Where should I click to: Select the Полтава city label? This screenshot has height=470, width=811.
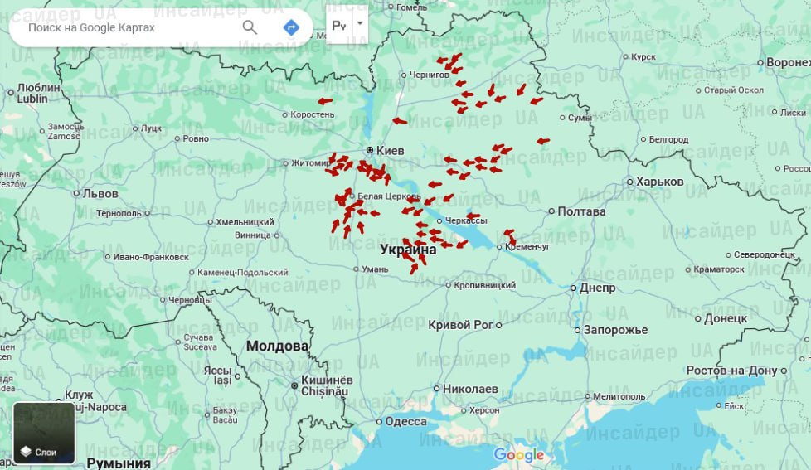[x=581, y=211]
